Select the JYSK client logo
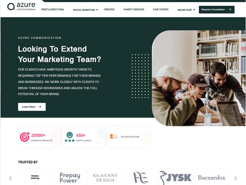Screen dimensions: 246x185 tap(176, 177)
